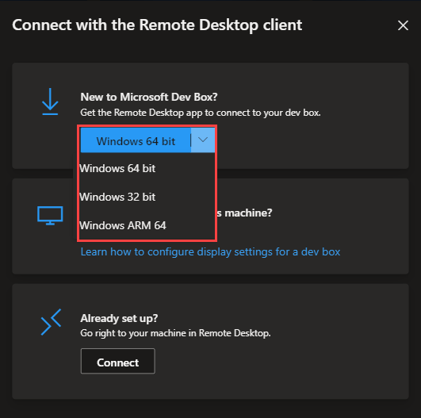
Task: Click the Remote Desktop arrows icon
Action: [x=51, y=322]
